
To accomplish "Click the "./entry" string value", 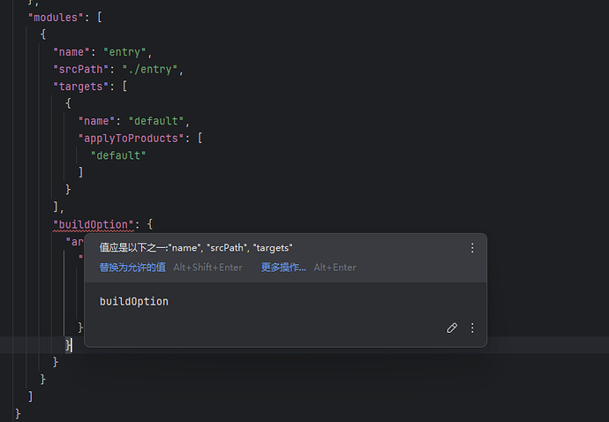I will 158,69.
